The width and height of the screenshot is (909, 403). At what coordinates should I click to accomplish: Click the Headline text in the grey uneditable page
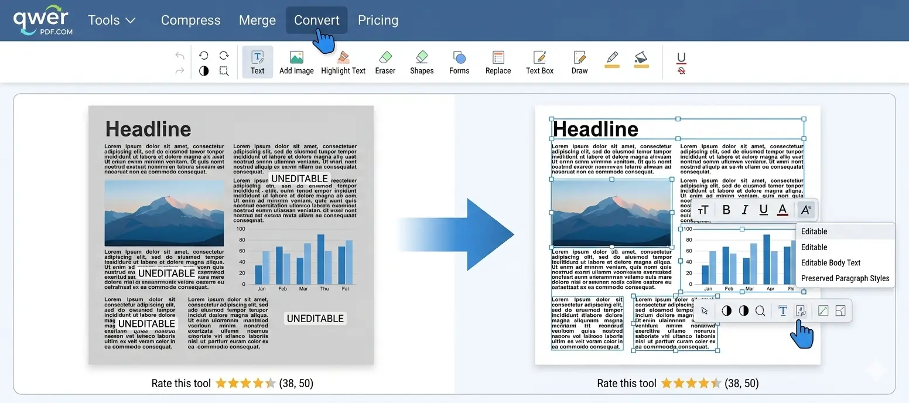pos(148,129)
